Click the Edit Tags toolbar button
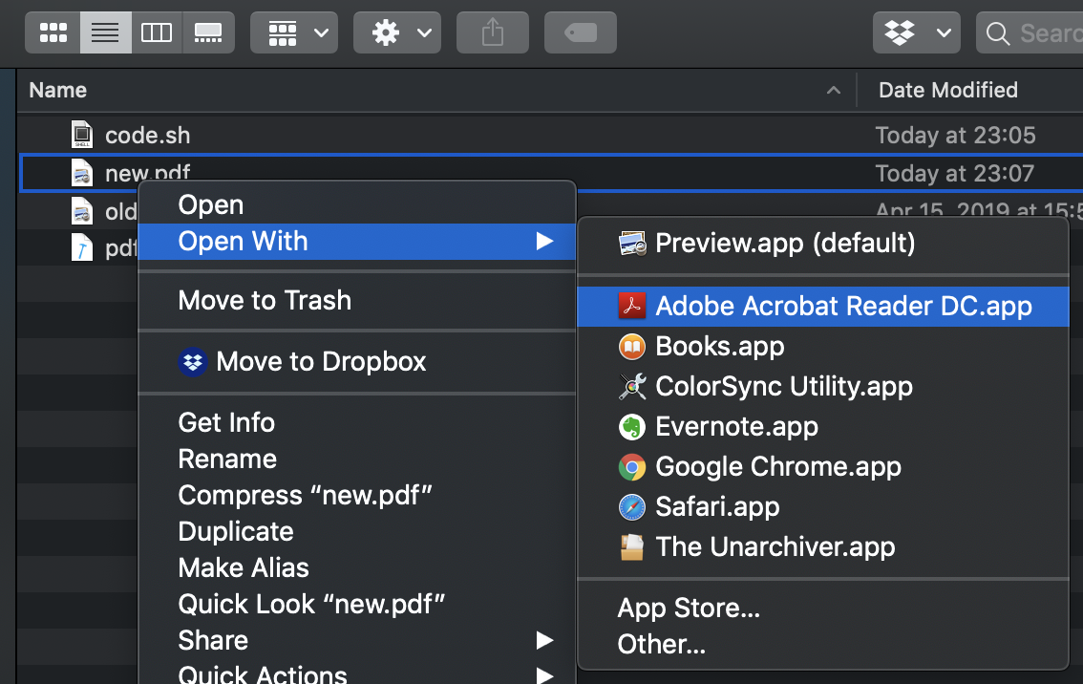 point(581,32)
